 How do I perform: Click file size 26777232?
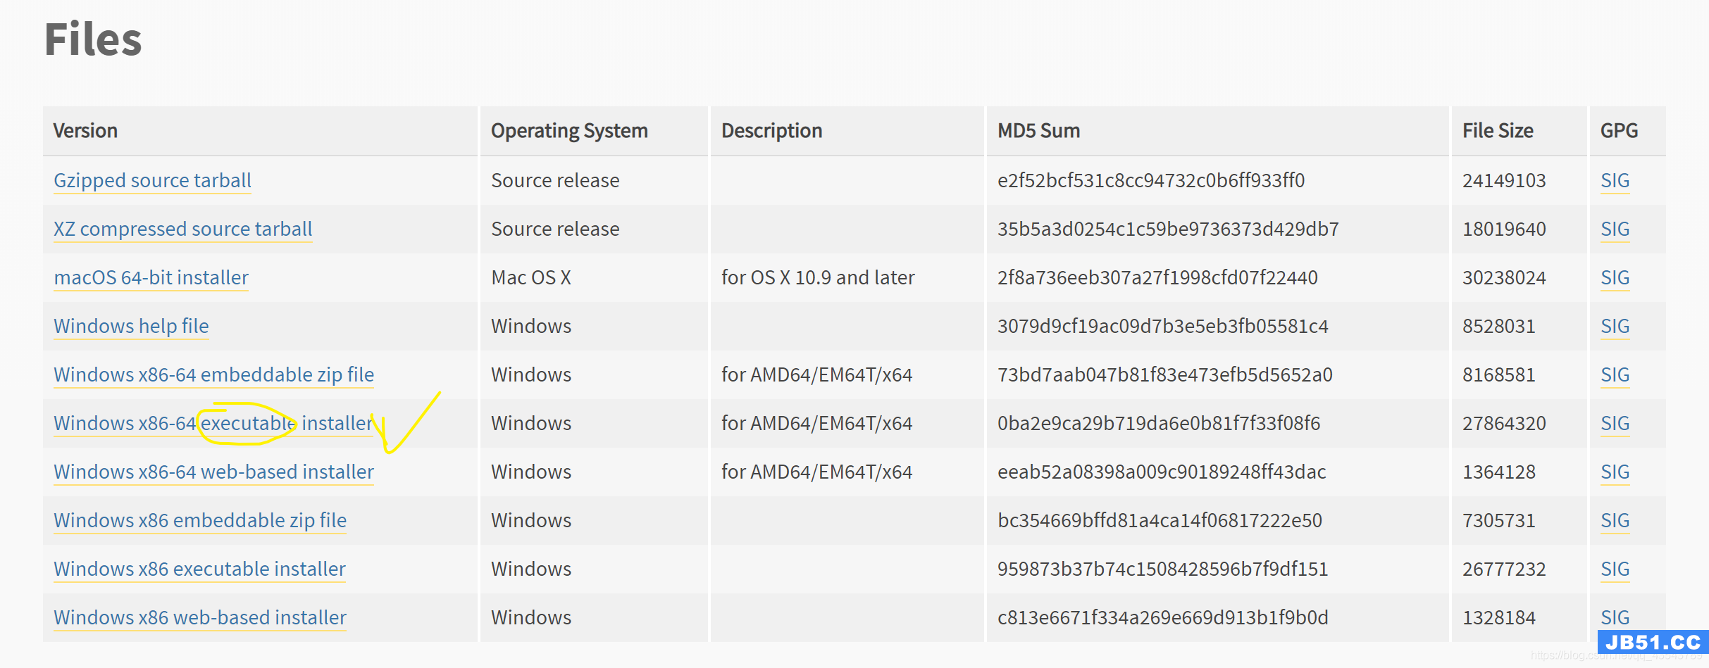[x=1504, y=569]
